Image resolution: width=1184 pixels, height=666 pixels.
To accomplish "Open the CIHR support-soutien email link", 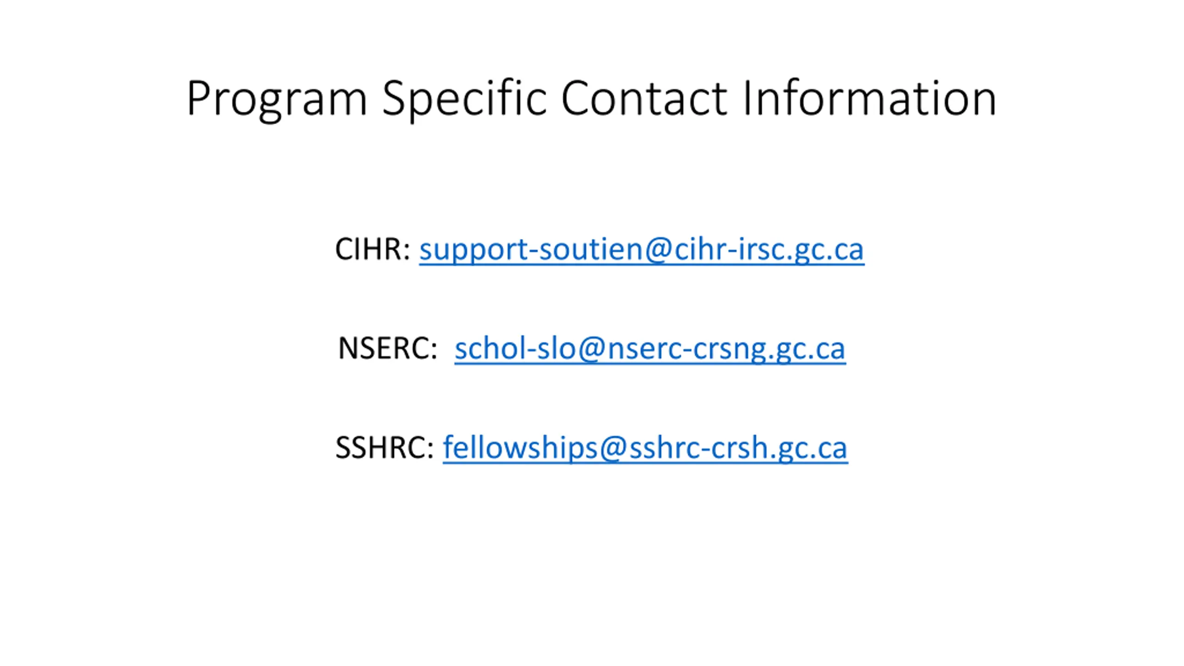I will [x=641, y=250].
